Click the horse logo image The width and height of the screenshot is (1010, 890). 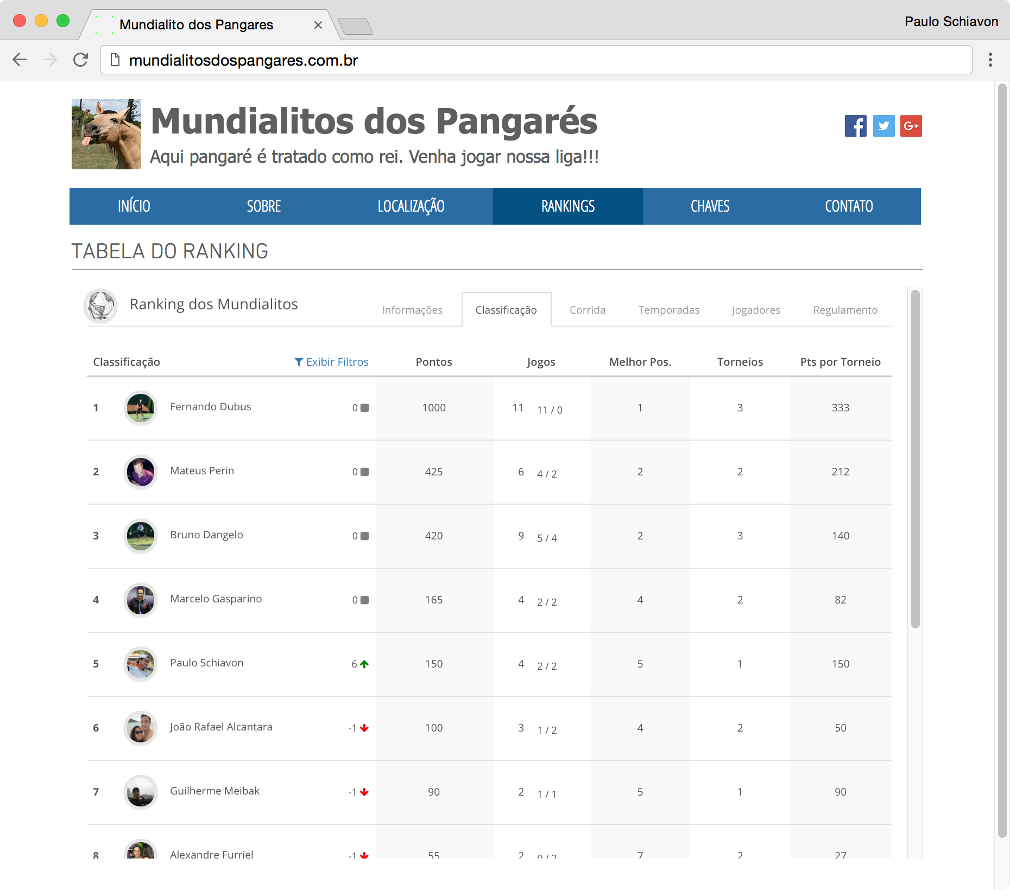106,134
